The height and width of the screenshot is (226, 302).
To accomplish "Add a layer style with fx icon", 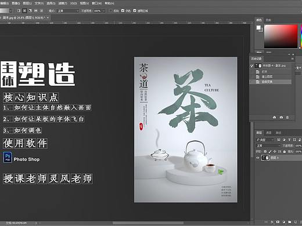I will pos(272,222).
